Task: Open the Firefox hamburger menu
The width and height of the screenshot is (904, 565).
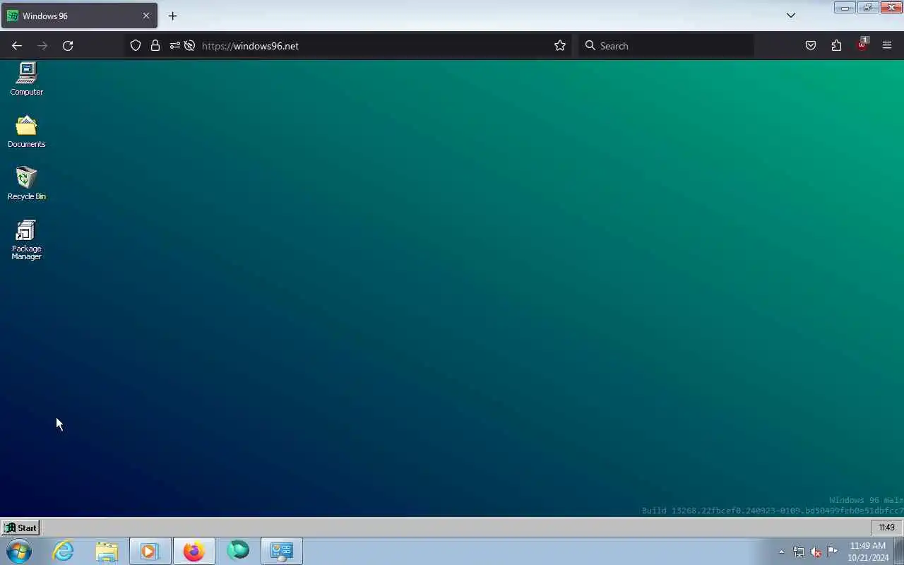Action: pos(887,46)
